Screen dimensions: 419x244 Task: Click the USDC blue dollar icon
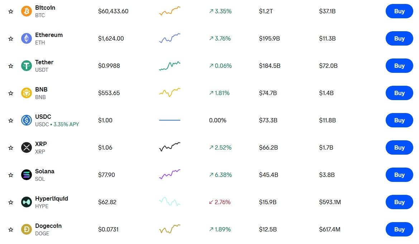point(27,121)
